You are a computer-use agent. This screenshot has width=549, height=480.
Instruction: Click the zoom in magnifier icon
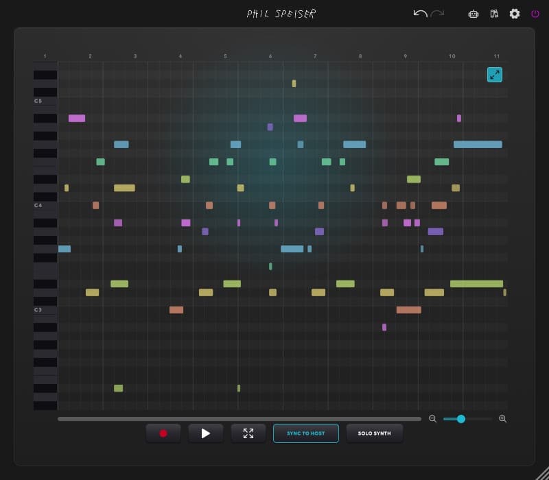(x=502, y=419)
